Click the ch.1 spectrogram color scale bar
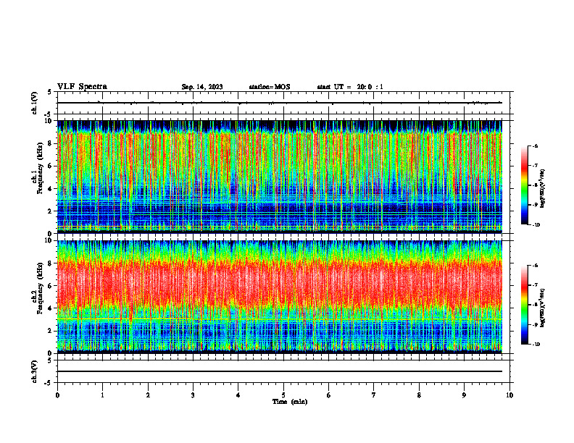Image resolution: width=574 pixels, height=443 pixels. pyautogui.click(x=524, y=185)
